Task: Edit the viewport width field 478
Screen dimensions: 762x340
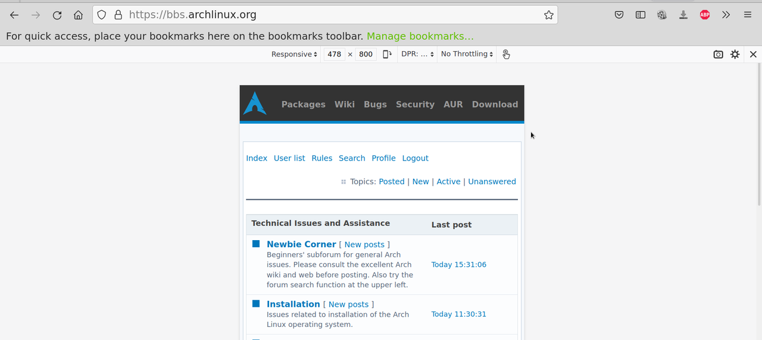Action: 335,54
